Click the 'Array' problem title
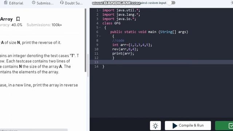 [7, 19]
